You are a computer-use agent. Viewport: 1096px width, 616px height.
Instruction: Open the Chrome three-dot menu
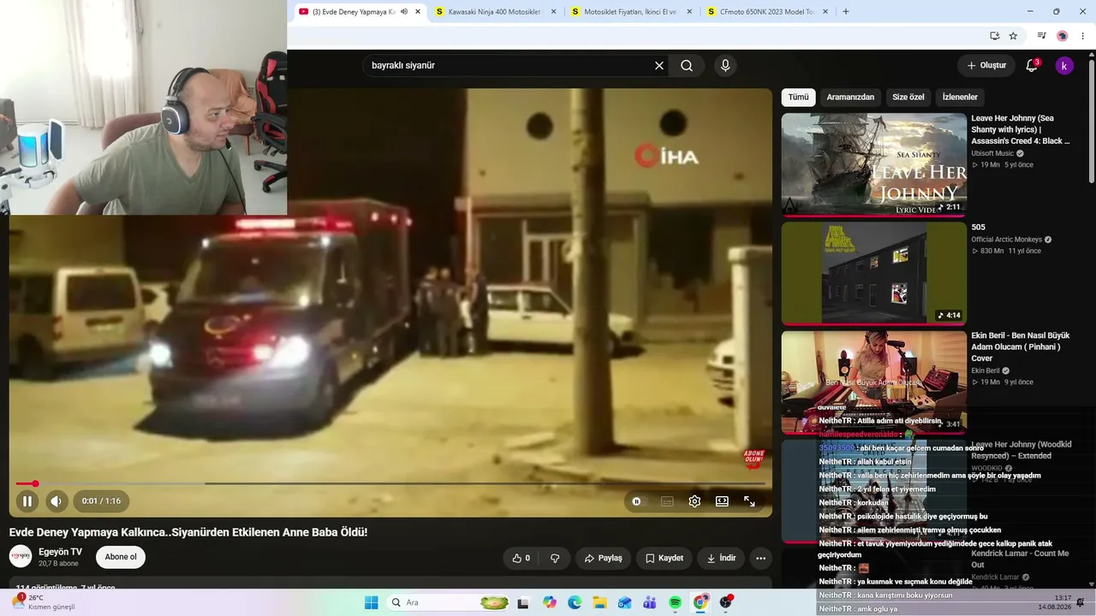[1083, 36]
